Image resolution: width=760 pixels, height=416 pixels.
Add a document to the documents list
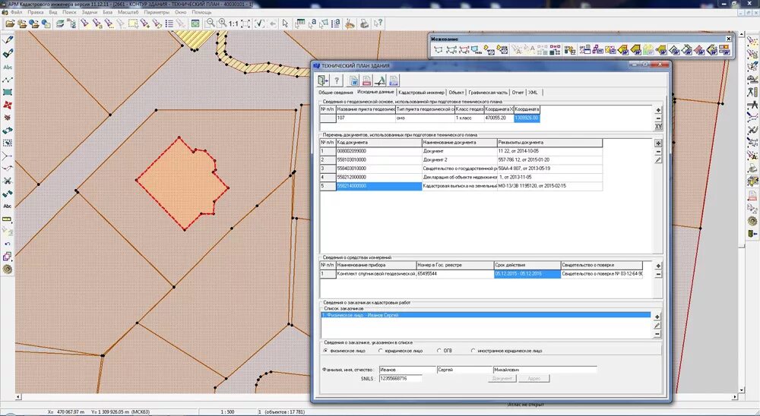click(x=658, y=143)
